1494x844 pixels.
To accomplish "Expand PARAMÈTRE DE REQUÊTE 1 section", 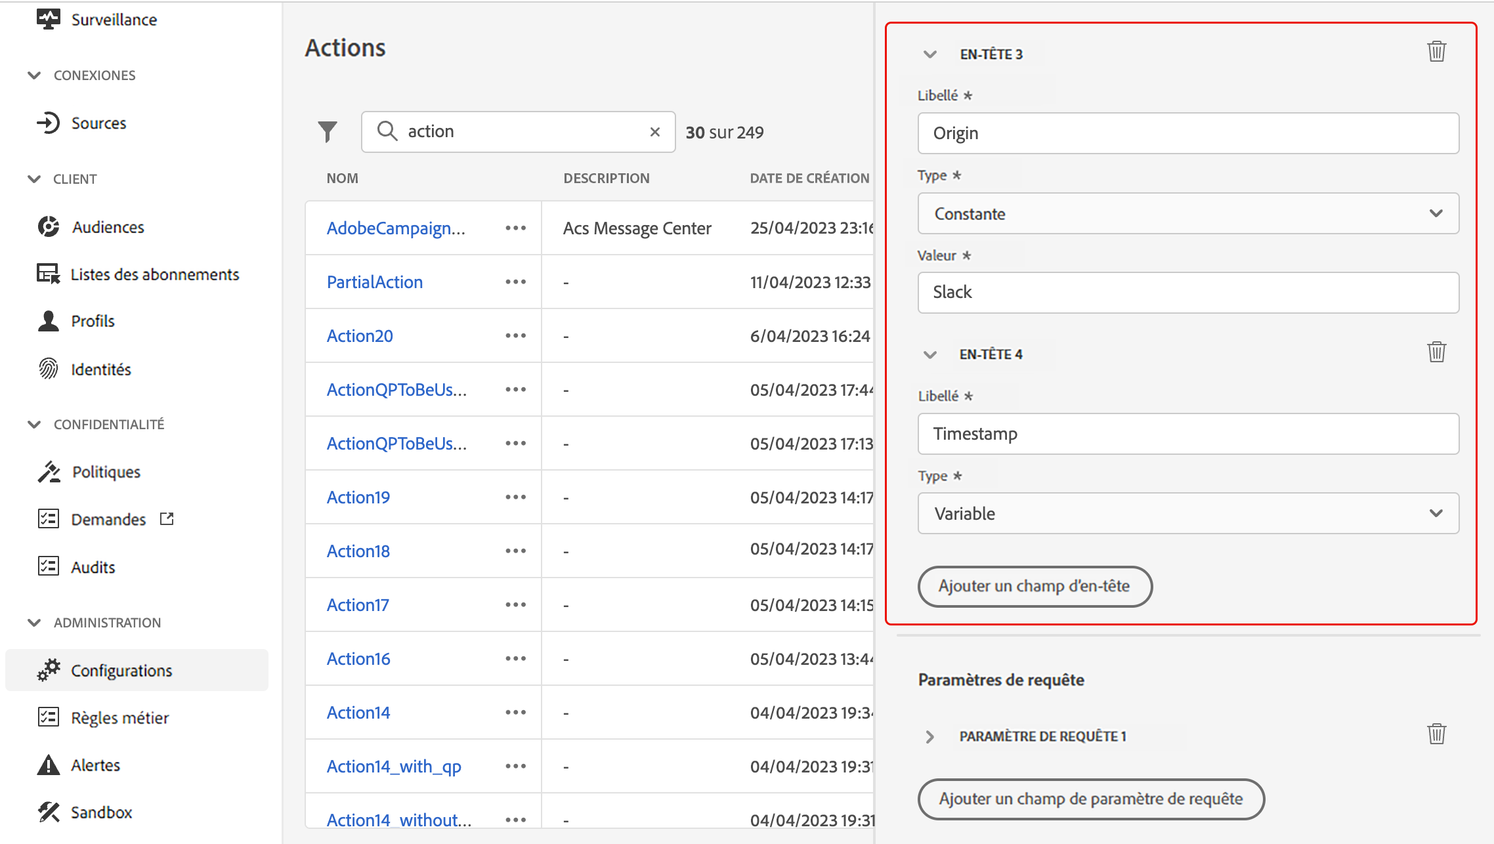I will (x=929, y=737).
